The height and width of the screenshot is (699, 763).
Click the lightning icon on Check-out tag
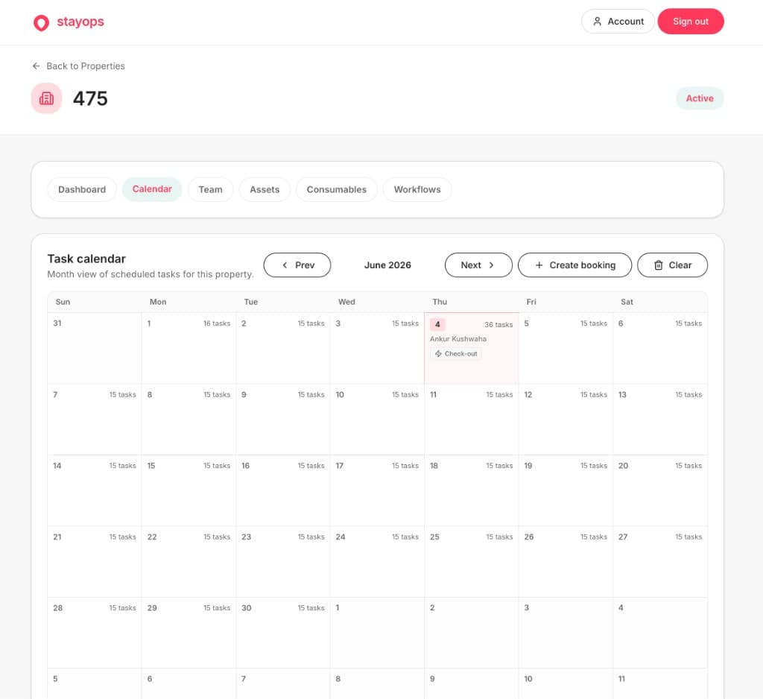click(x=438, y=354)
